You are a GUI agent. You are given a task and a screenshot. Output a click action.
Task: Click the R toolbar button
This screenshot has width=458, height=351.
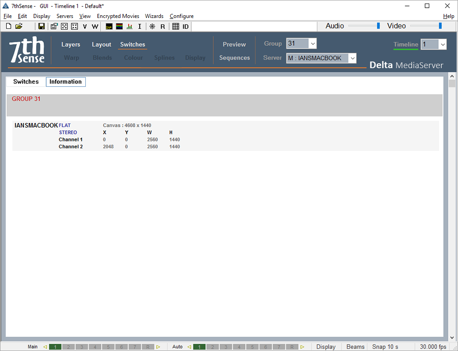(x=163, y=27)
